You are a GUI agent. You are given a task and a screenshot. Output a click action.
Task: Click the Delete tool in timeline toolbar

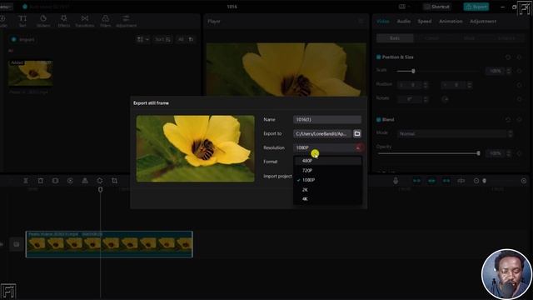(x=41, y=181)
